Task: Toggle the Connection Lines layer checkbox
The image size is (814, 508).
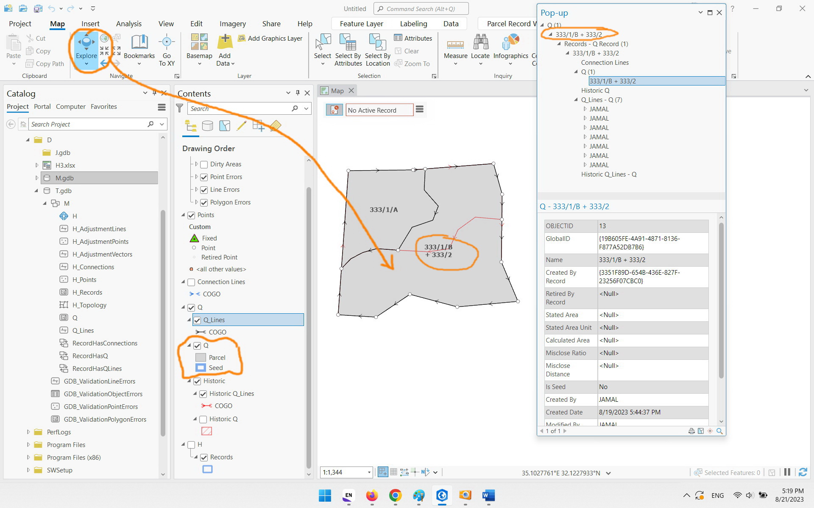Action: point(191,282)
